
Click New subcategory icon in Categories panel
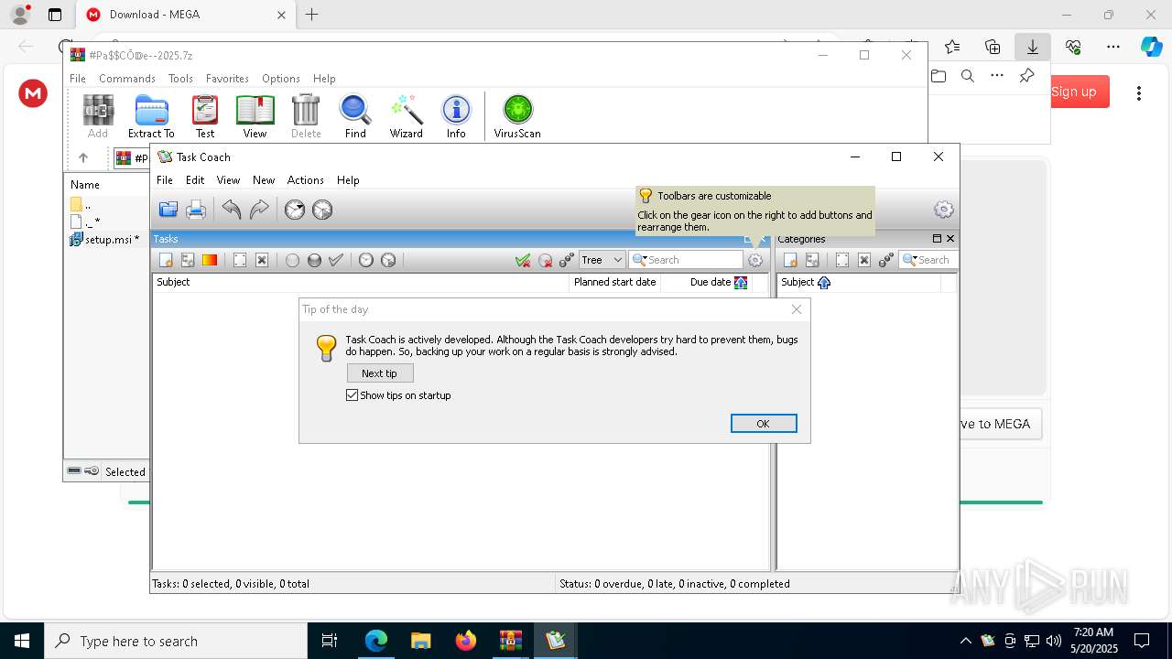[x=812, y=261]
